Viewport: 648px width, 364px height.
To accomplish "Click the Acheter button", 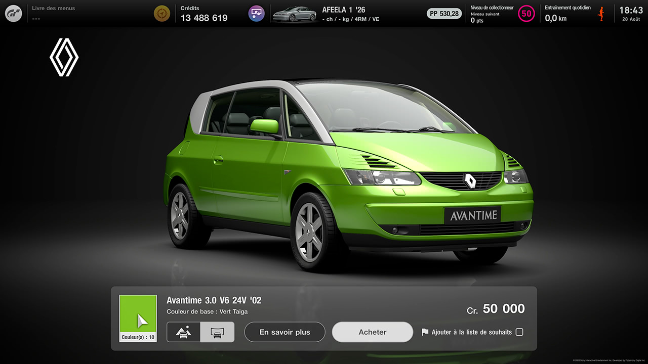I will coord(373,332).
